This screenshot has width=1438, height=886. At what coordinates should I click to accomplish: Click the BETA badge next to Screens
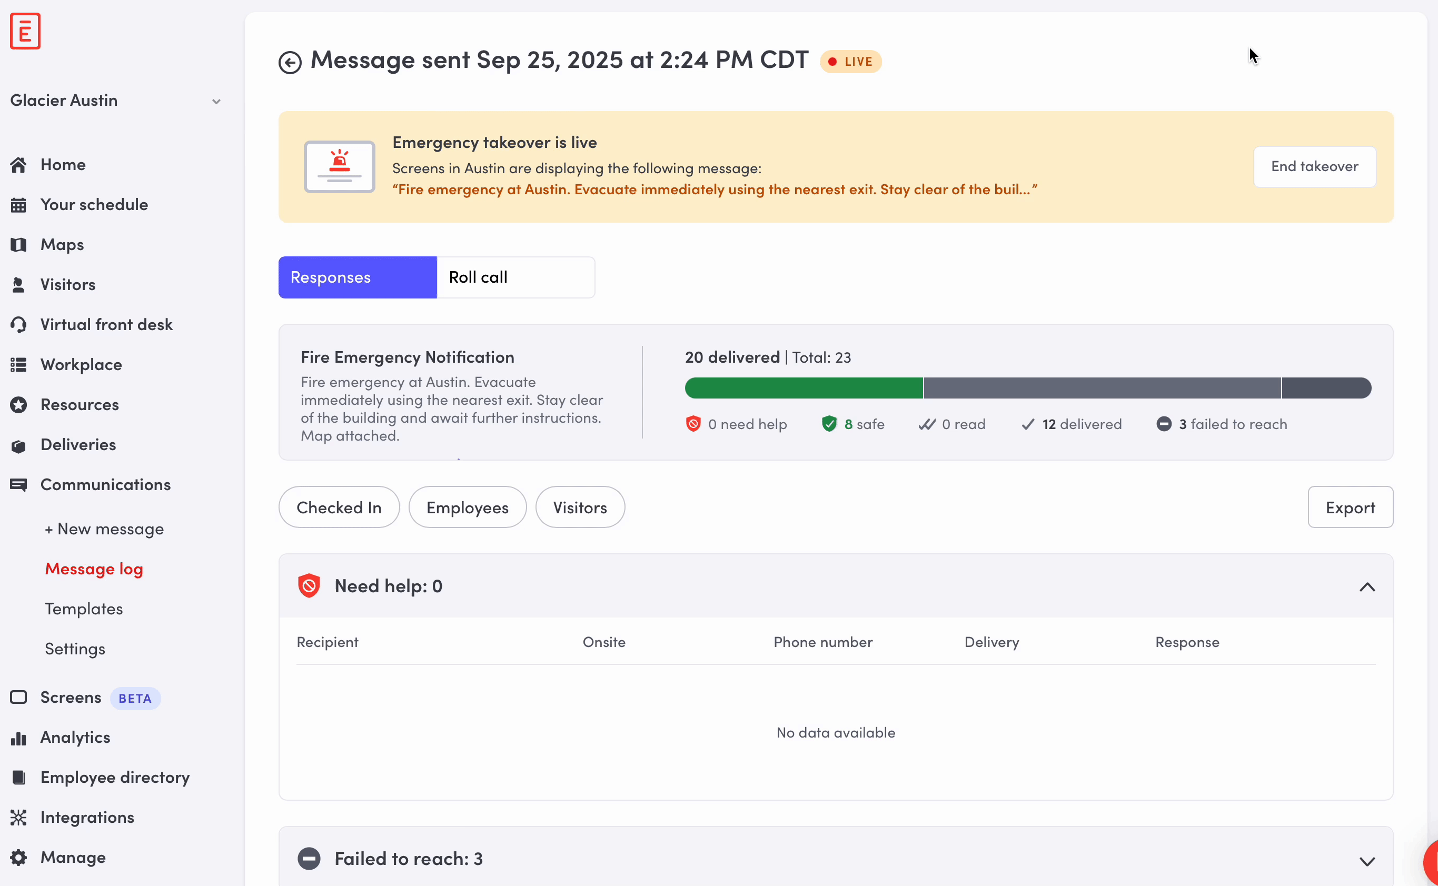click(135, 699)
